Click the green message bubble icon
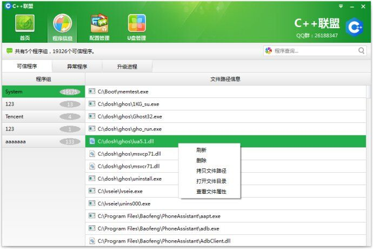Screen dimensions: 373x249 coord(9,51)
